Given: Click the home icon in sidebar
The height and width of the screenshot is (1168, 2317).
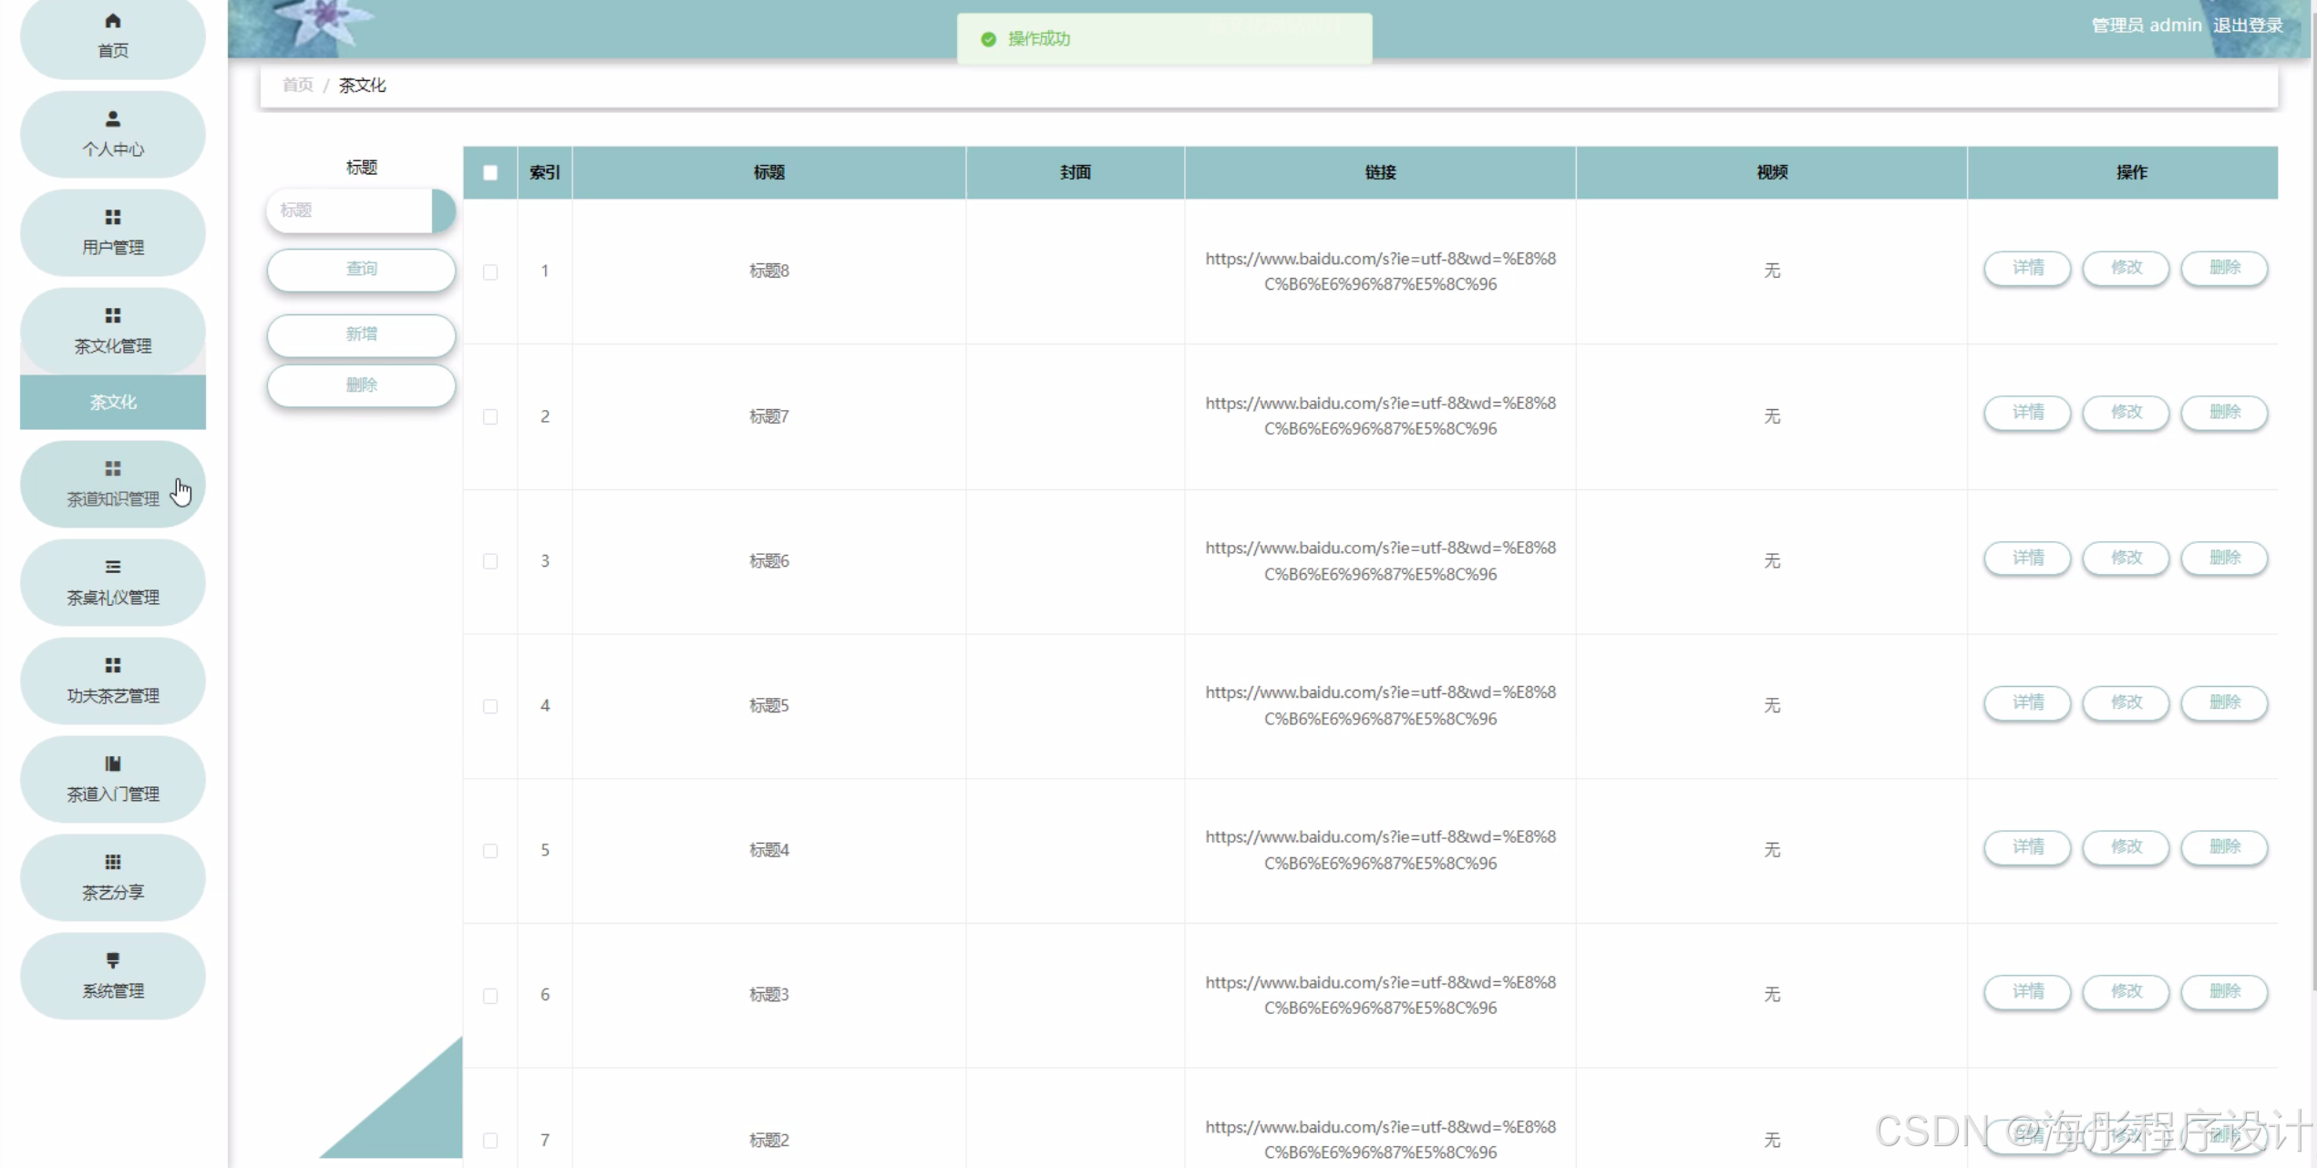Looking at the screenshot, I should [x=112, y=21].
